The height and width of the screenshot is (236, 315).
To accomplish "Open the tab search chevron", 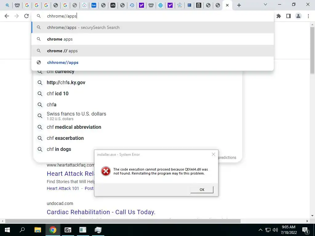I will [265, 4].
